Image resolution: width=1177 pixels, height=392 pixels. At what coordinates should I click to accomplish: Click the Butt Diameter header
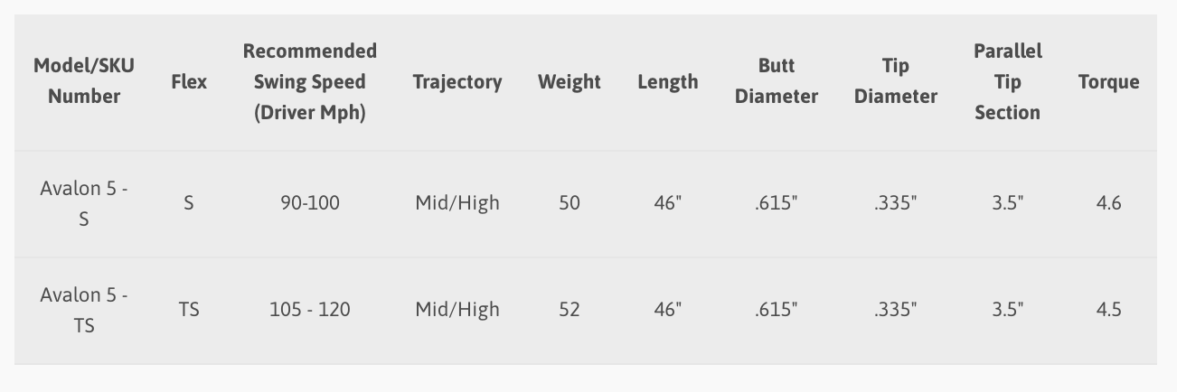tap(777, 80)
